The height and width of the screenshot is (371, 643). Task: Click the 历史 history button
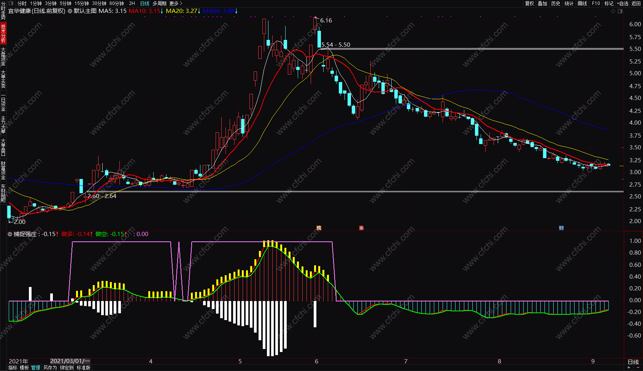[556, 3]
